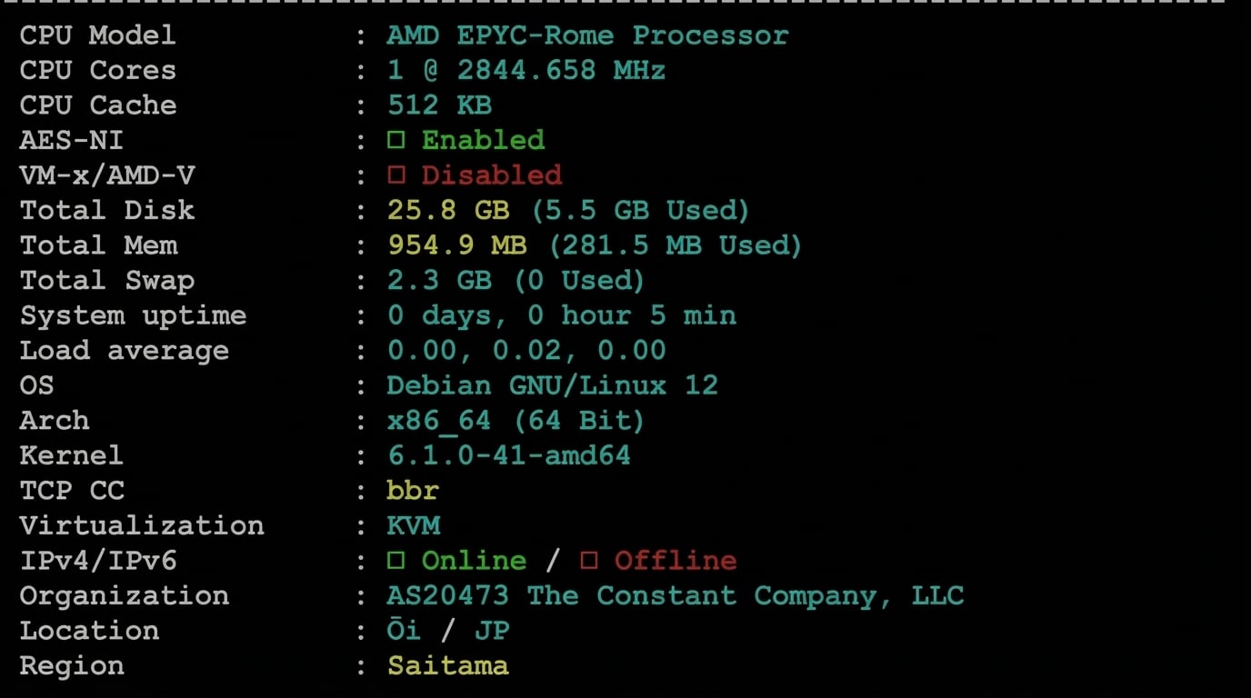Click the red square before Offline
The width and height of the screenshot is (1251, 698).
(589, 561)
